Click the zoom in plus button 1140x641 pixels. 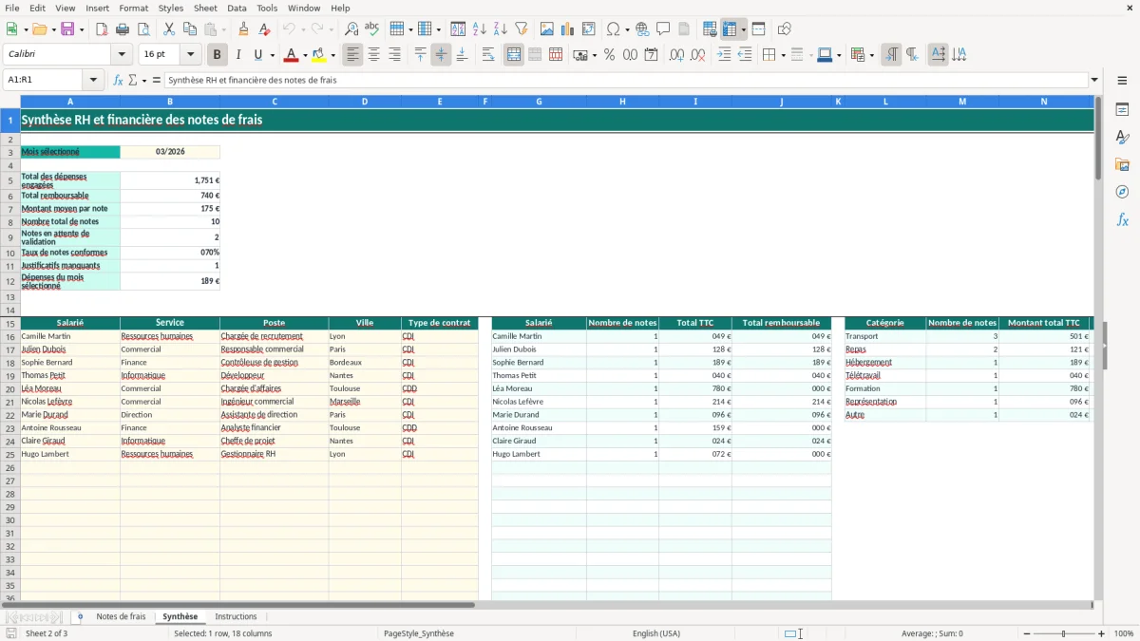tap(1102, 633)
